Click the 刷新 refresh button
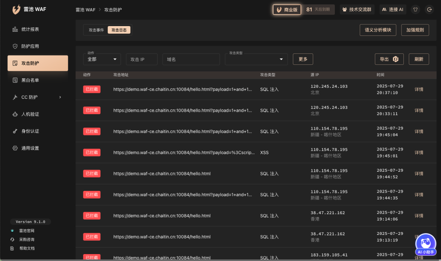The image size is (441, 261). (x=419, y=59)
